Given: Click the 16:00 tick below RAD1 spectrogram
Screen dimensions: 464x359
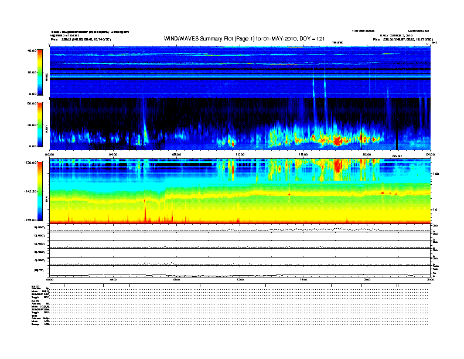Looking at the screenshot, I should (x=303, y=154).
